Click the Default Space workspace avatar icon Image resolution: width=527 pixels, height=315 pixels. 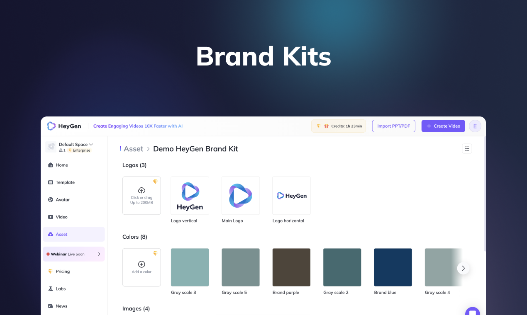[x=51, y=147]
